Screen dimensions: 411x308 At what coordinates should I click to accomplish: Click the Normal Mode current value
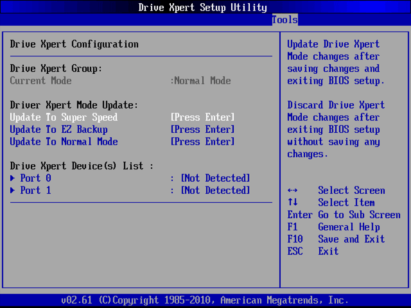pyautogui.click(x=202, y=80)
